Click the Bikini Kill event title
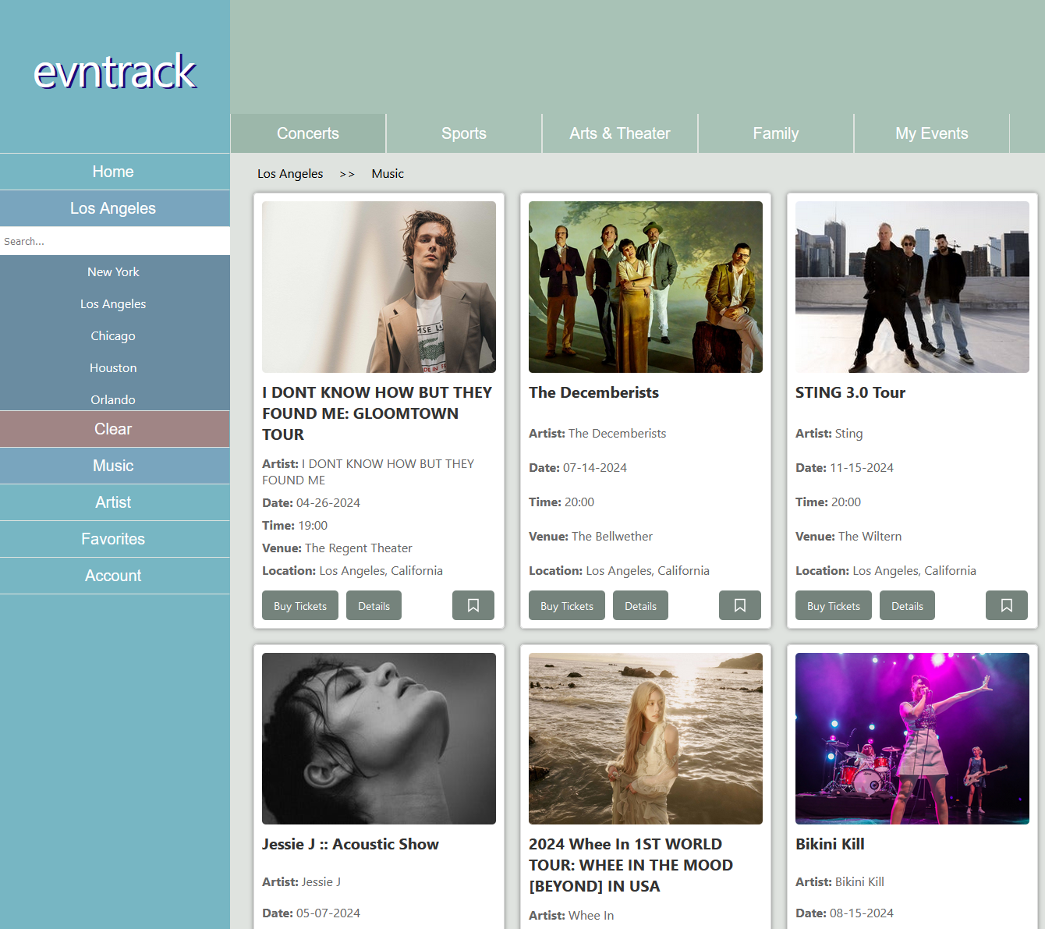1045x929 pixels. coord(830,844)
